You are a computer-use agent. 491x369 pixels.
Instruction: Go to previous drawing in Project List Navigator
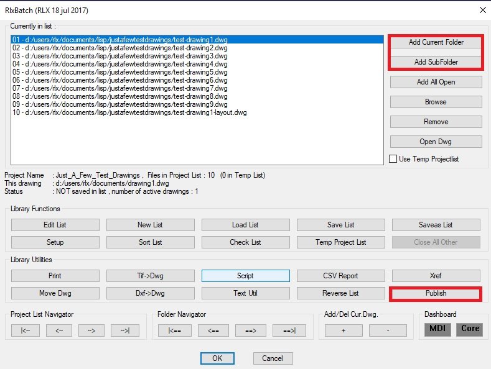[x=59, y=330]
